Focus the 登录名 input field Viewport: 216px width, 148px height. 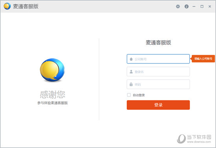pos(158,72)
